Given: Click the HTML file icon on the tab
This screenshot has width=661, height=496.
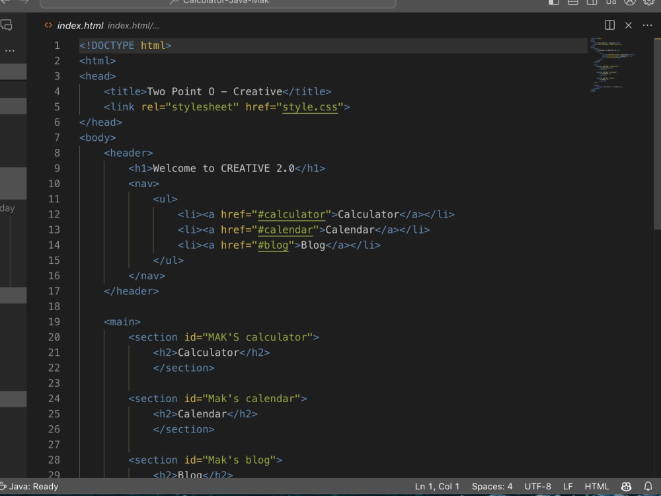Looking at the screenshot, I should (48, 25).
